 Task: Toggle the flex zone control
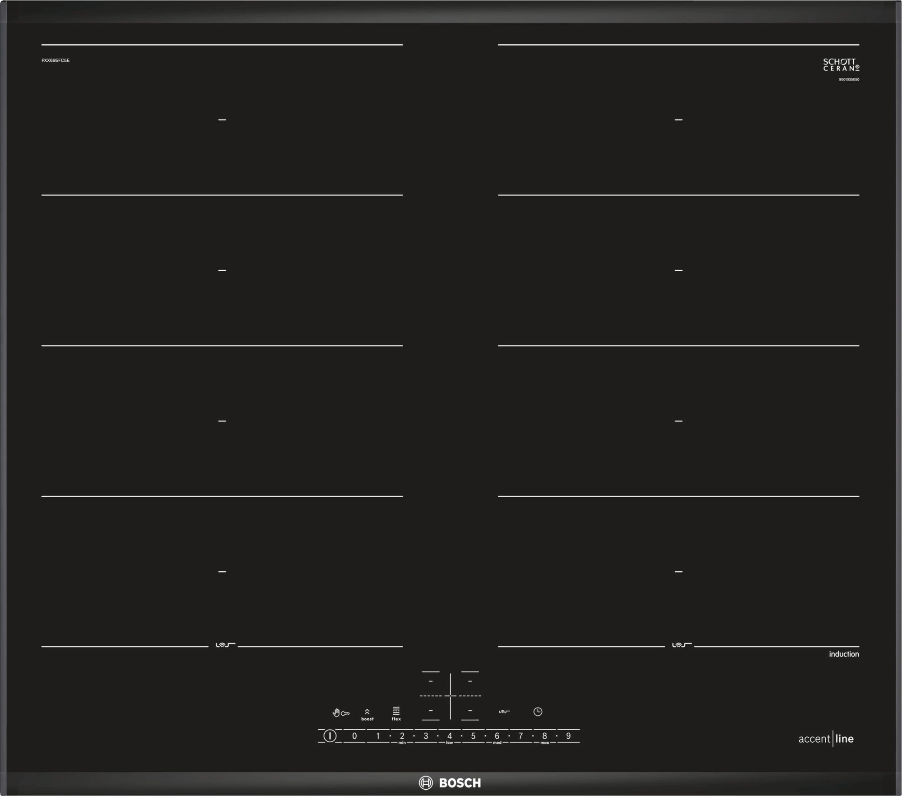[396, 714]
